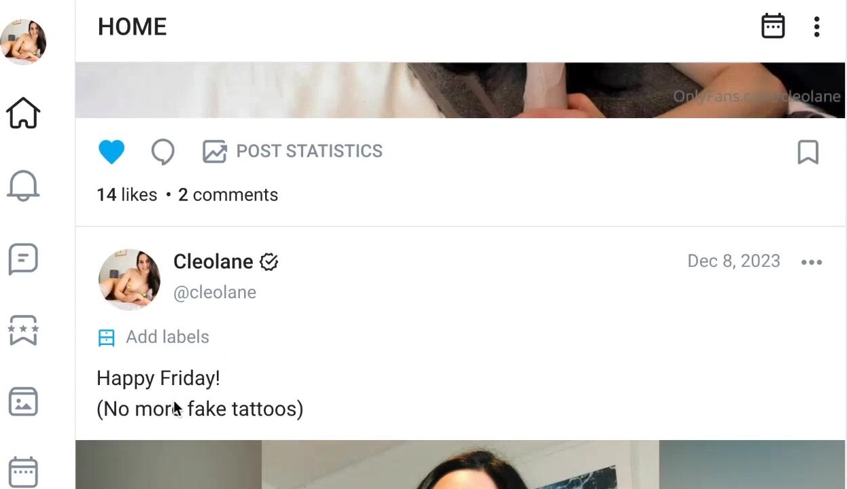The width and height of the screenshot is (847, 489).
Task: Open the 14 likes list
Action: click(126, 195)
